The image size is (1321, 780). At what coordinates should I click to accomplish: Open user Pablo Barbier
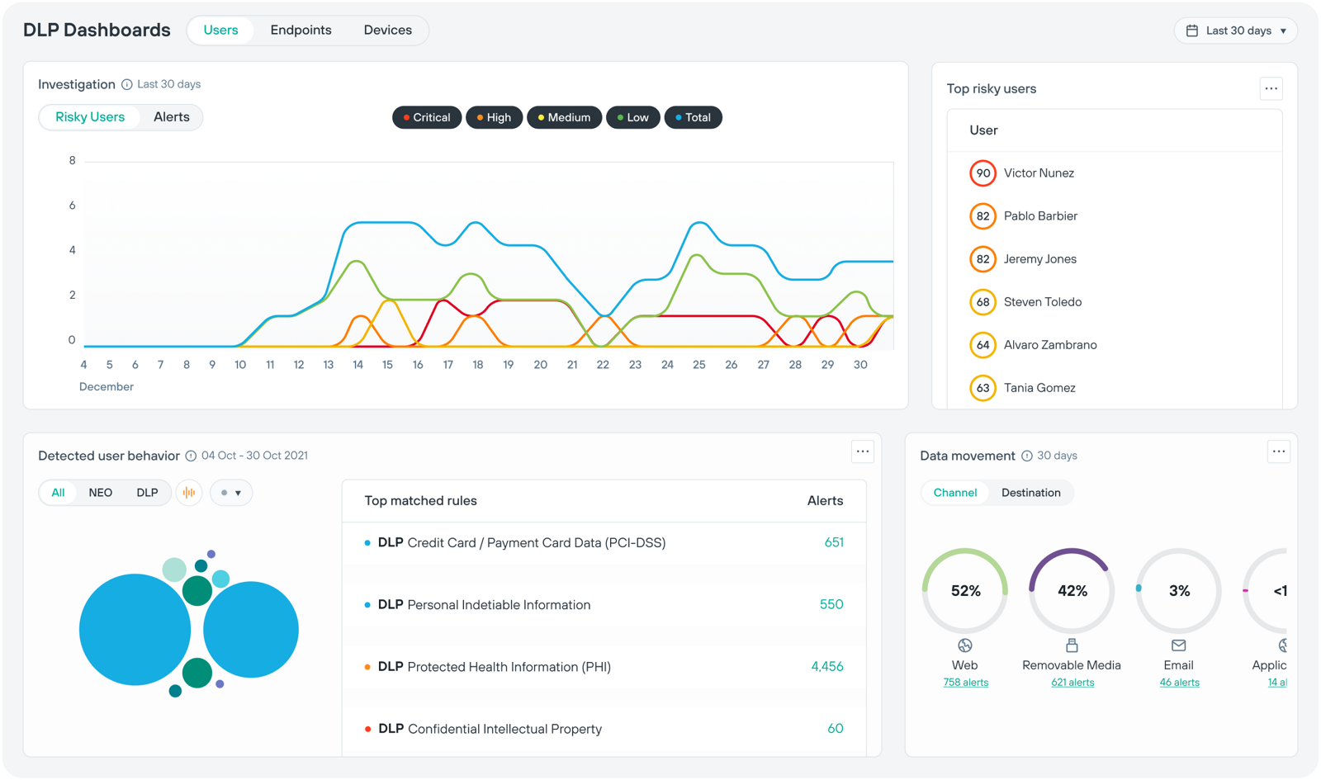[x=1040, y=216]
